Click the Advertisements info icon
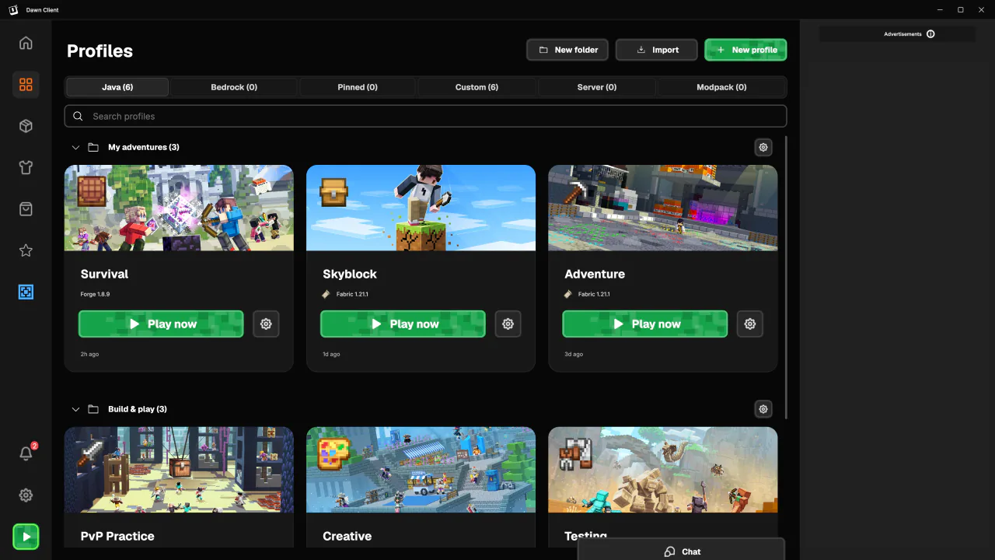 (x=930, y=34)
